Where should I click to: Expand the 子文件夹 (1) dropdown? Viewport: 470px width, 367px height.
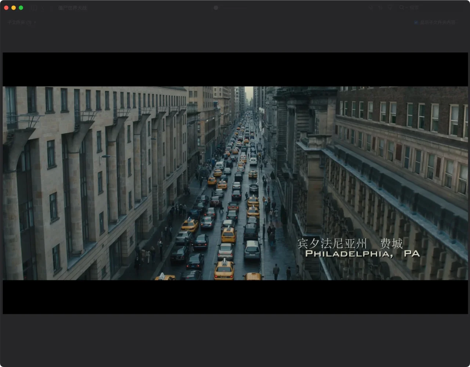[22, 22]
